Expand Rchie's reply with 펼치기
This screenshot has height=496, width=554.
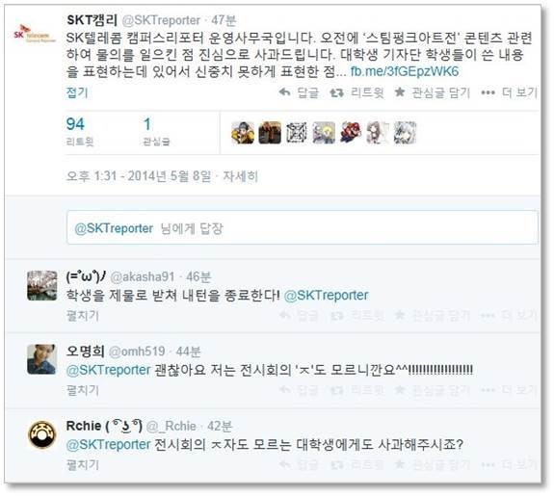[83, 464]
